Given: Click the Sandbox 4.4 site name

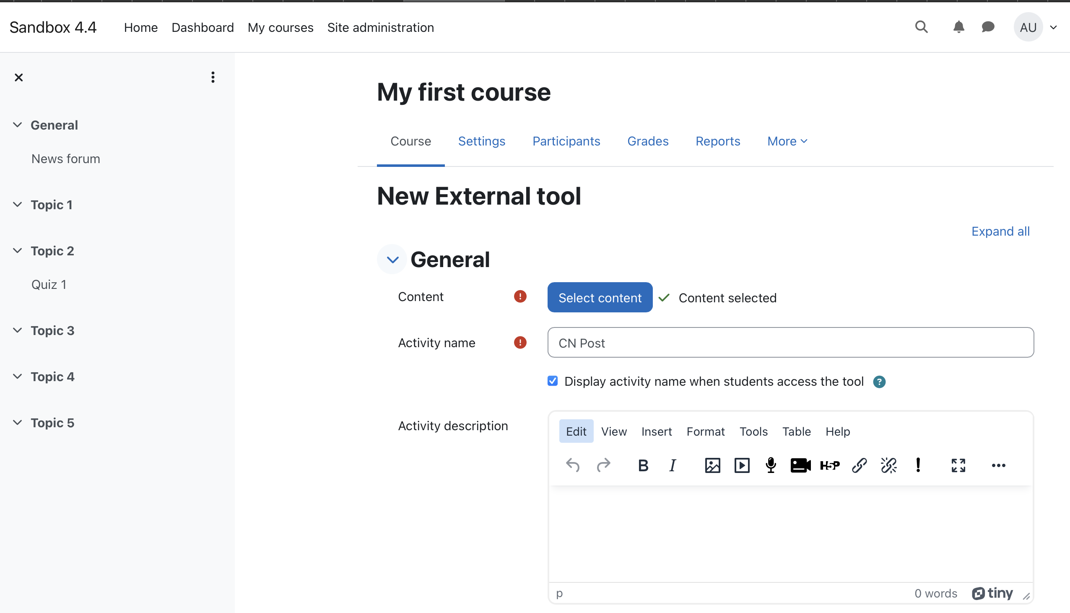Looking at the screenshot, I should pyautogui.click(x=53, y=27).
